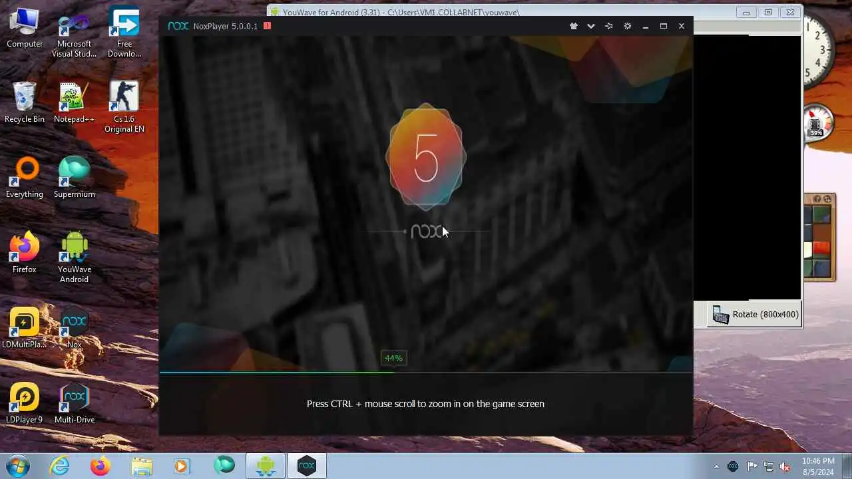Viewport: 852px width, 479px height.
Task: Click the muted volume tray icon
Action: (785, 466)
